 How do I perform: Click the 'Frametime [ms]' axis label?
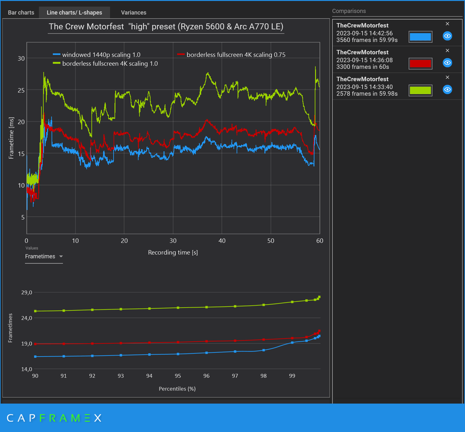point(11,138)
